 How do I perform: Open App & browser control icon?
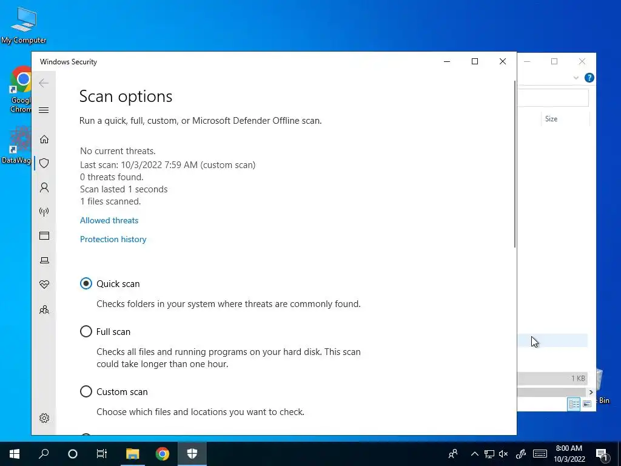click(44, 236)
